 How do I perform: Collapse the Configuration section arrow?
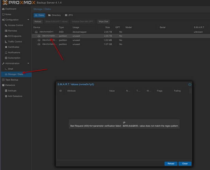coord(29,20)
